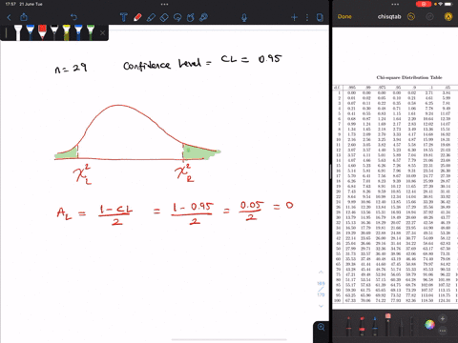Tap the handwritten CL = 0.95 text
The height and width of the screenshot is (343, 458).
click(251, 59)
